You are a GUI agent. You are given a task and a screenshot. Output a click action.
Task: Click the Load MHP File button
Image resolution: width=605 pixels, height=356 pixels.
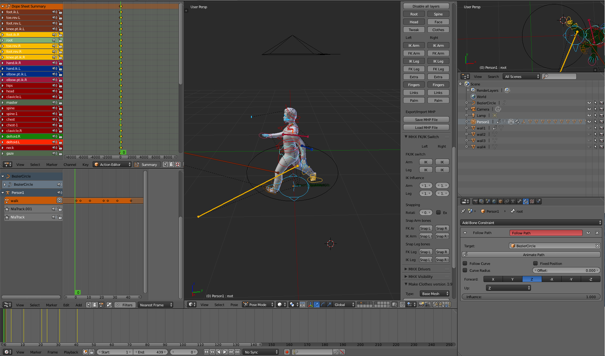click(426, 127)
